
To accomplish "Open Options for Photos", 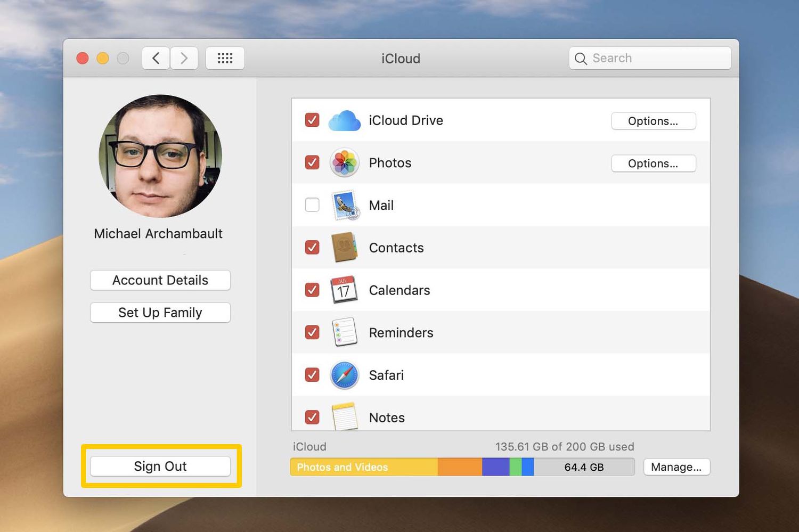I will (x=653, y=163).
